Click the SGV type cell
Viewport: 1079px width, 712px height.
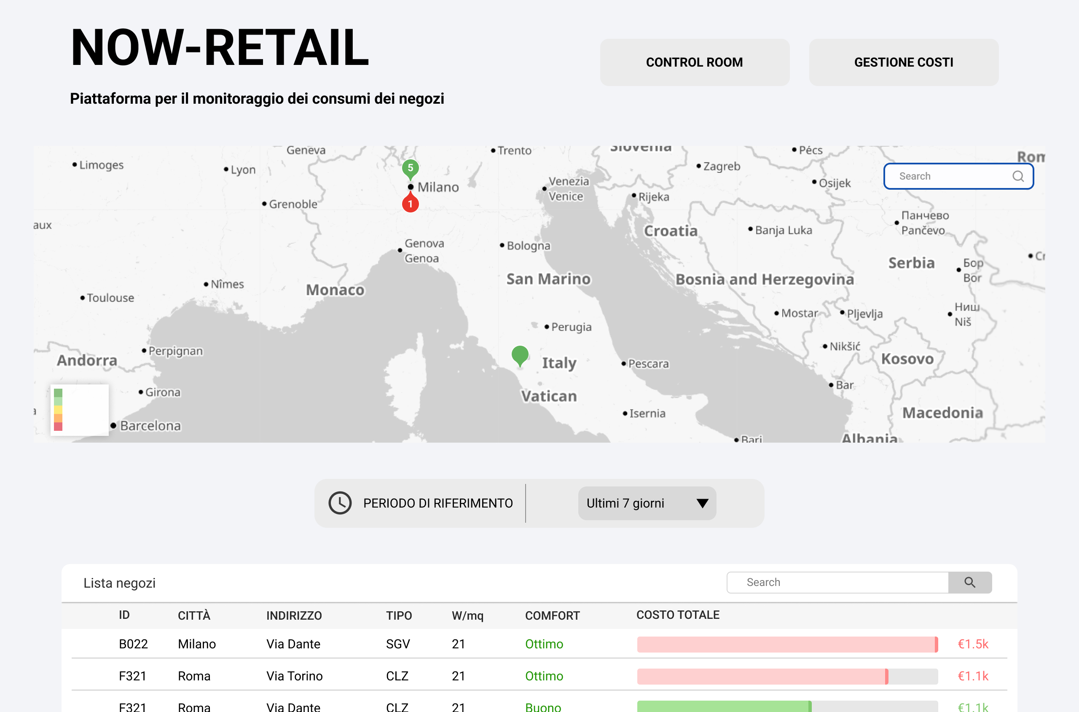coord(397,644)
